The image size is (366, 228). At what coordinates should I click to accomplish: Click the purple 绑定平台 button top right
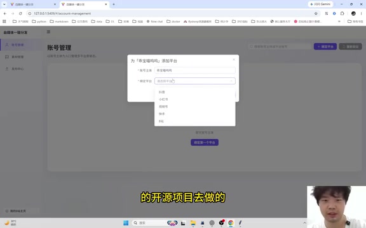pyautogui.click(x=325, y=46)
